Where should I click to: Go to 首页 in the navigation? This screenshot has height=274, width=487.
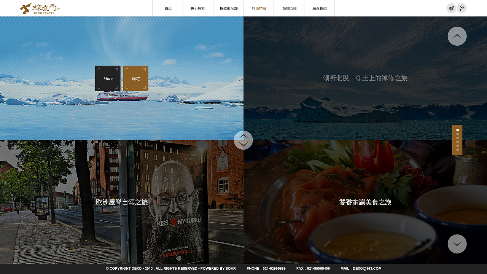pyautogui.click(x=168, y=8)
